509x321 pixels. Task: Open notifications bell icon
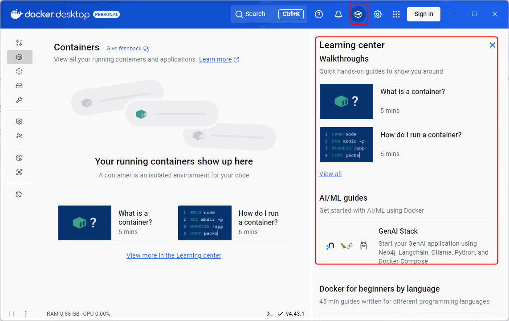(338, 14)
